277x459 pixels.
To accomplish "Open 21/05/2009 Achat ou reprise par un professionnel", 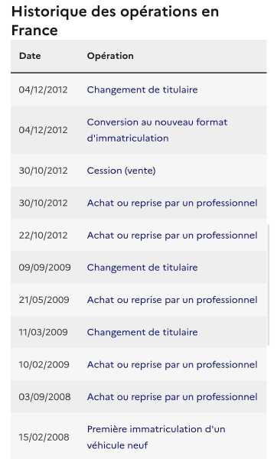I will click(x=172, y=300).
